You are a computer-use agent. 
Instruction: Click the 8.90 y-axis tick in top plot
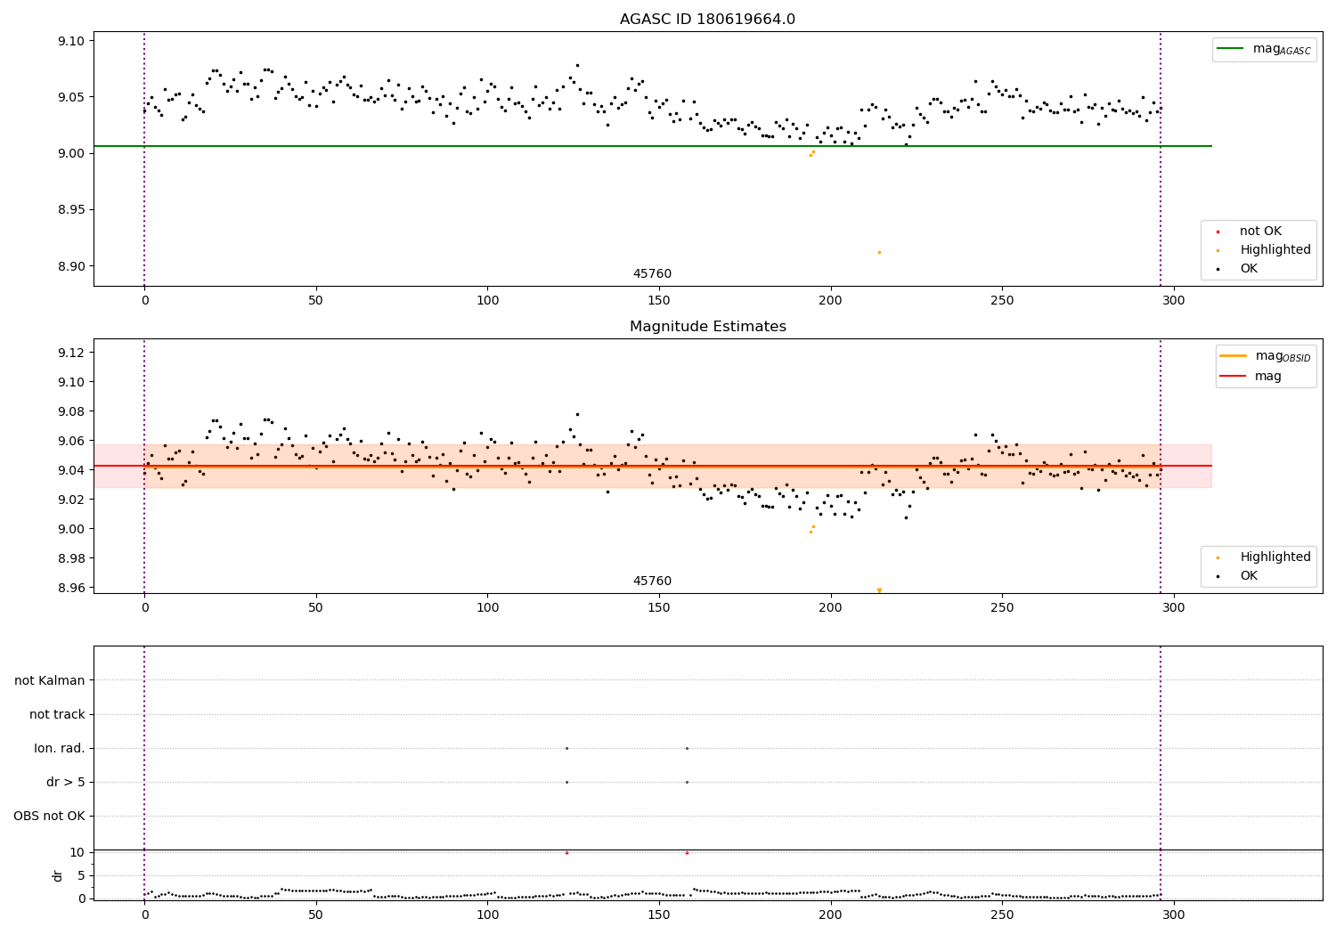[x=71, y=266]
